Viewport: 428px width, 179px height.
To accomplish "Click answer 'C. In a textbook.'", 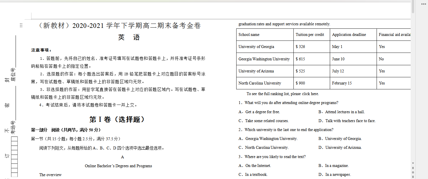I will coord(253,174).
